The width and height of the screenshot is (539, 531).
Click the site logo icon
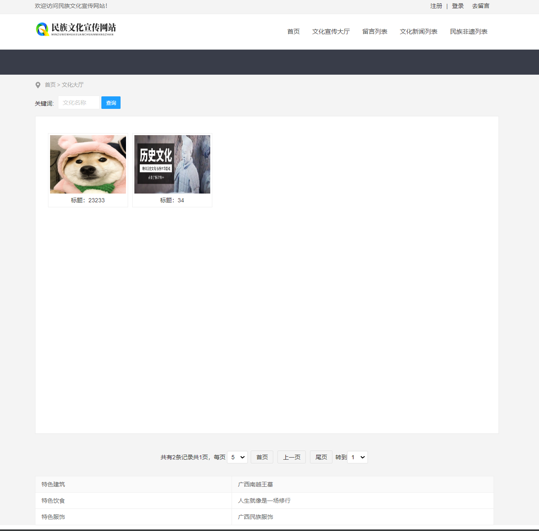[x=42, y=29]
